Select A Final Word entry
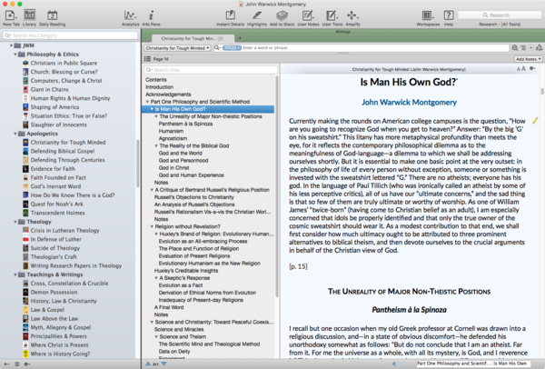Viewport: 545px width, 369px height. [x=169, y=307]
